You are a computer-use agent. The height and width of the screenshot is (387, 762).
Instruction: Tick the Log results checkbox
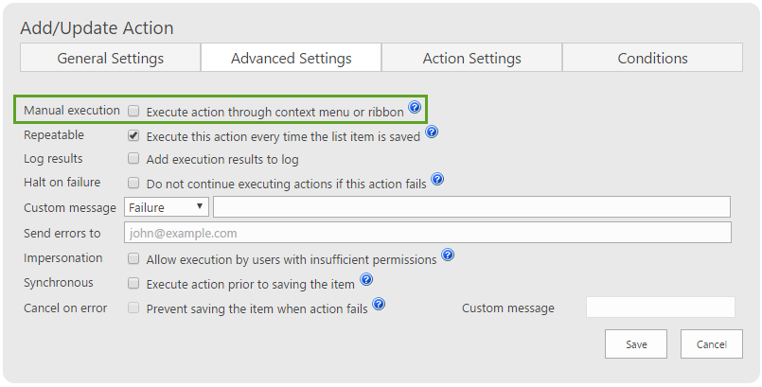133,159
